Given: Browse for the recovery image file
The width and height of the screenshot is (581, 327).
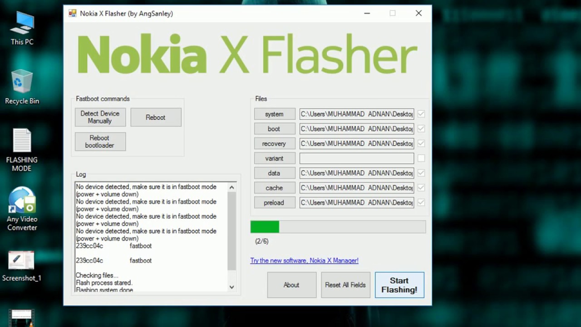Looking at the screenshot, I should (x=274, y=144).
